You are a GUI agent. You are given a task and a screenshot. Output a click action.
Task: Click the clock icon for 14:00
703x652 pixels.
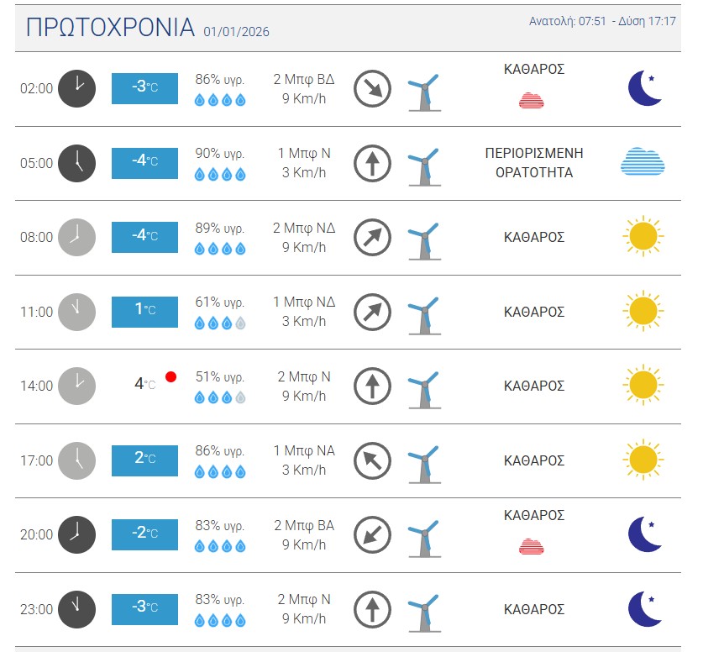(76, 386)
